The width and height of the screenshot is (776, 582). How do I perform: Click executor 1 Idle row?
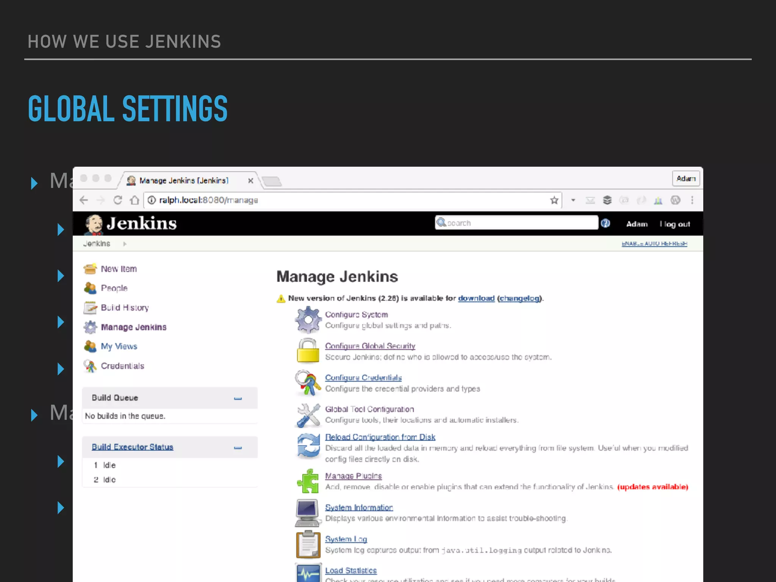(x=170, y=465)
